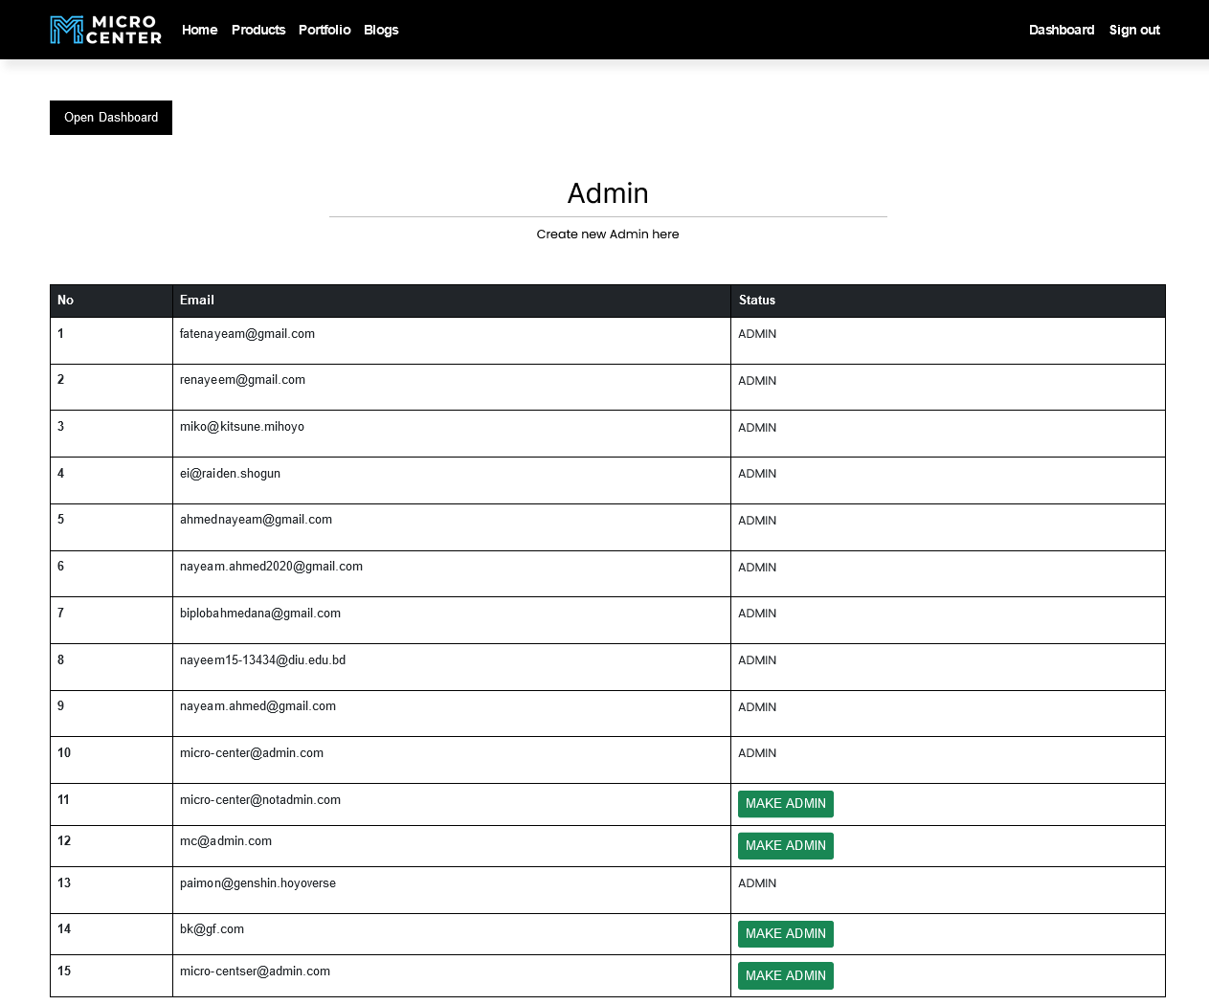Click the Micro Center logo

105,30
